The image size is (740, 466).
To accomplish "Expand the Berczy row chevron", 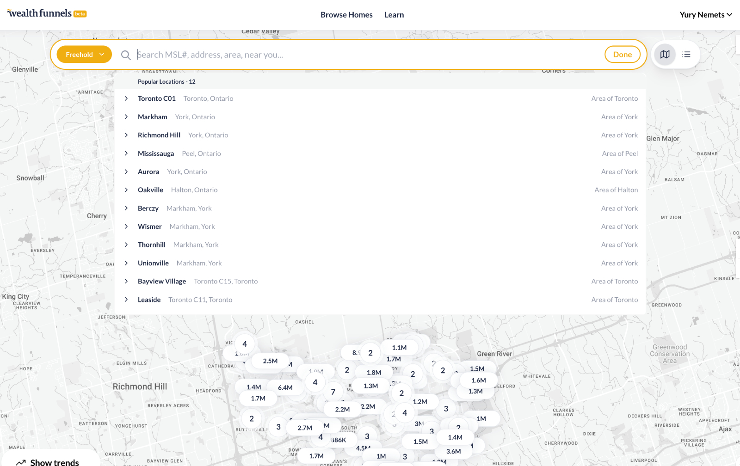I will click(126, 208).
